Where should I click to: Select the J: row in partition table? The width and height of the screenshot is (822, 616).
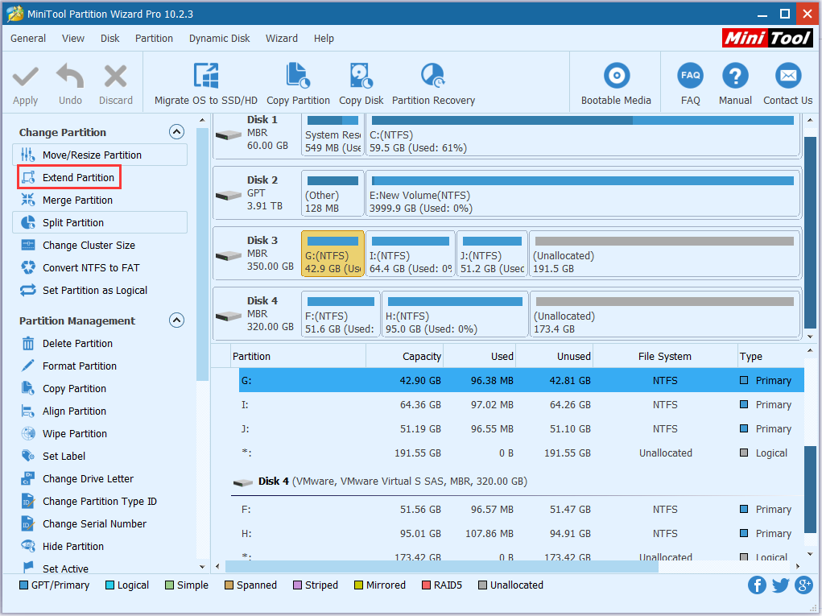tap(521, 429)
